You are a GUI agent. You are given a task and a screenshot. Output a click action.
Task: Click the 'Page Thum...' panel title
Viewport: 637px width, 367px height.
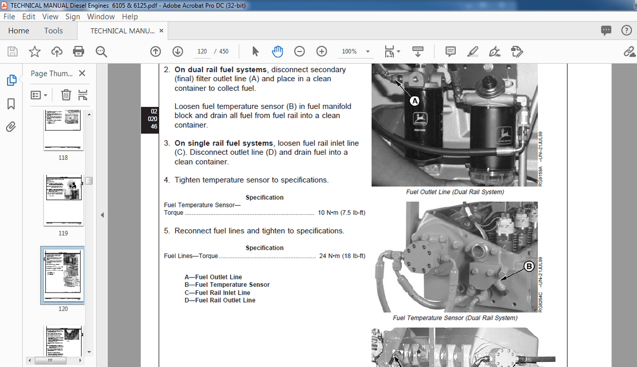tap(52, 74)
